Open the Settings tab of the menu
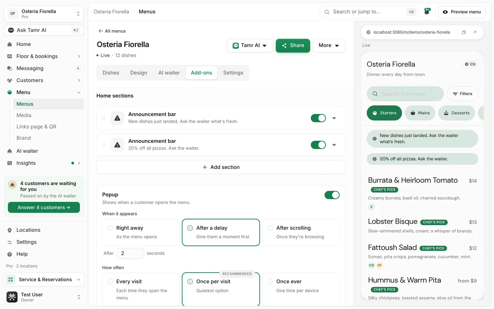 (x=233, y=73)
